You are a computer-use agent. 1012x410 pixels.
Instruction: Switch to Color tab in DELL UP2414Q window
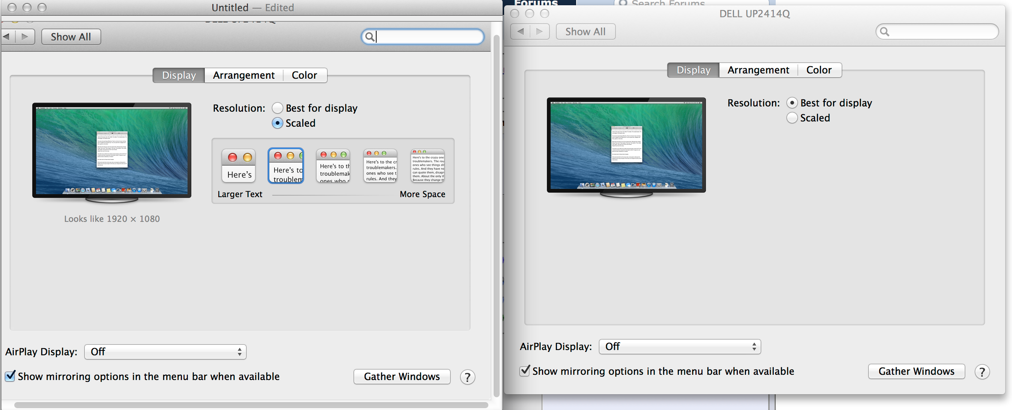[819, 70]
